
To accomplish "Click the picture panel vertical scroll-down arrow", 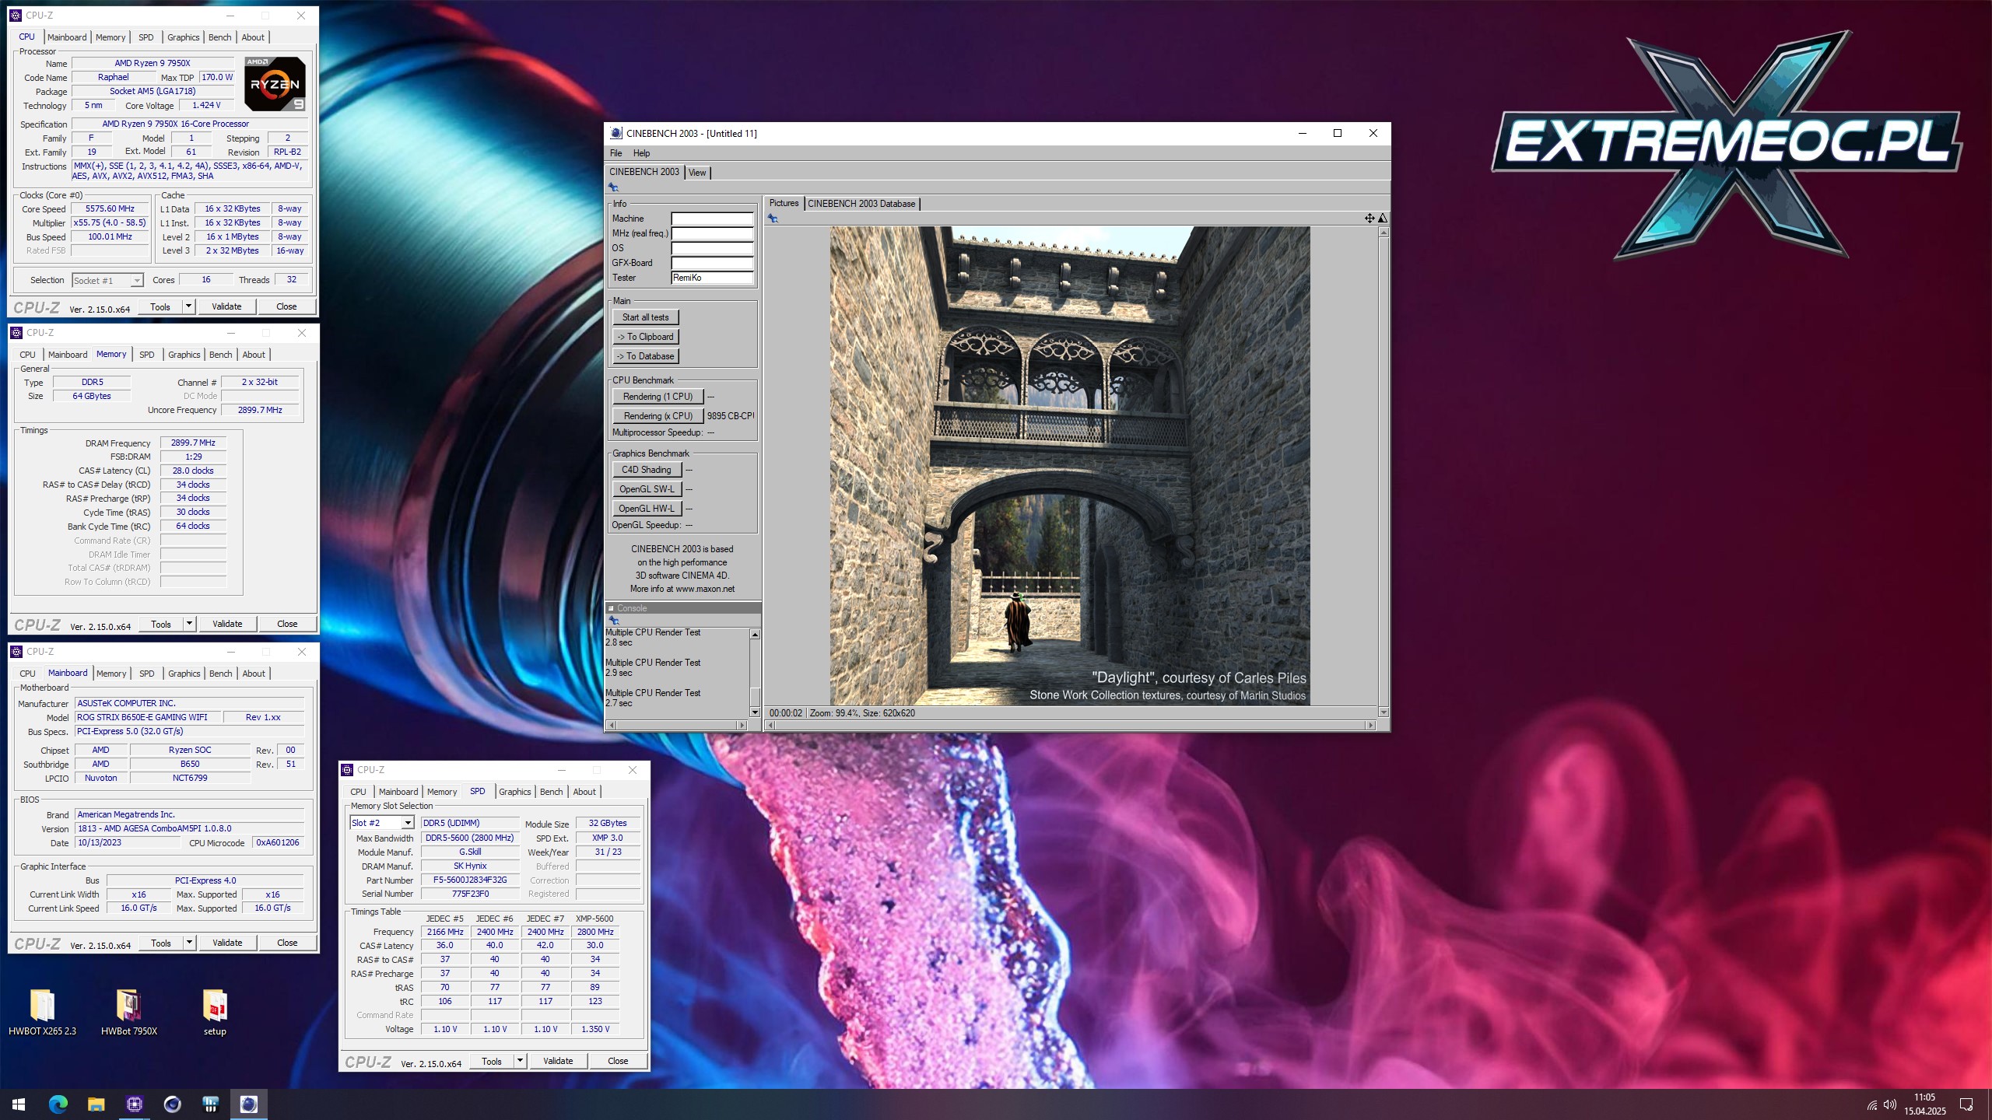I will click(x=1383, y=712).
